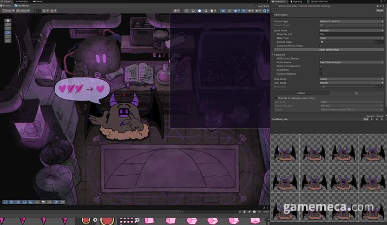Click the Open Sprite Editor button
The width and height of the screenshot is (387, 225).
pyautogui.click(x=329, y=50)
